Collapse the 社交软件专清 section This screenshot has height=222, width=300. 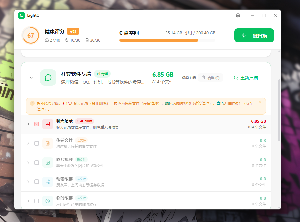click(31, 77)
